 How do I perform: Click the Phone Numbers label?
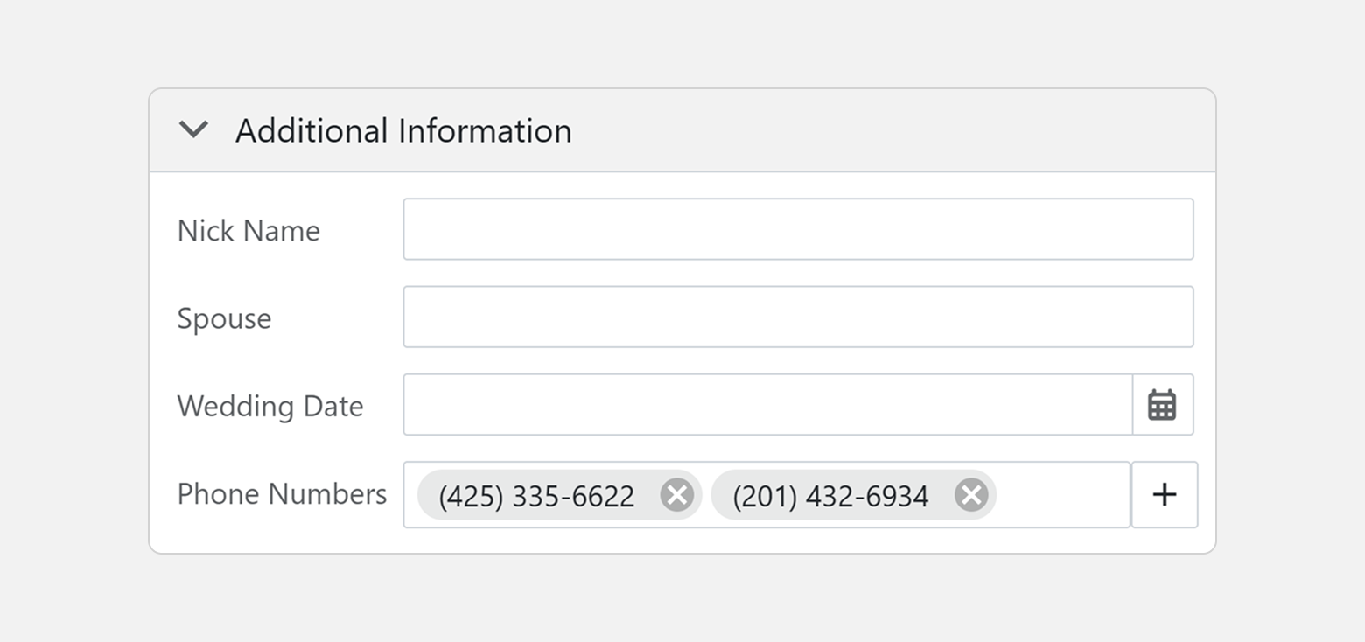tap(282, 494)
